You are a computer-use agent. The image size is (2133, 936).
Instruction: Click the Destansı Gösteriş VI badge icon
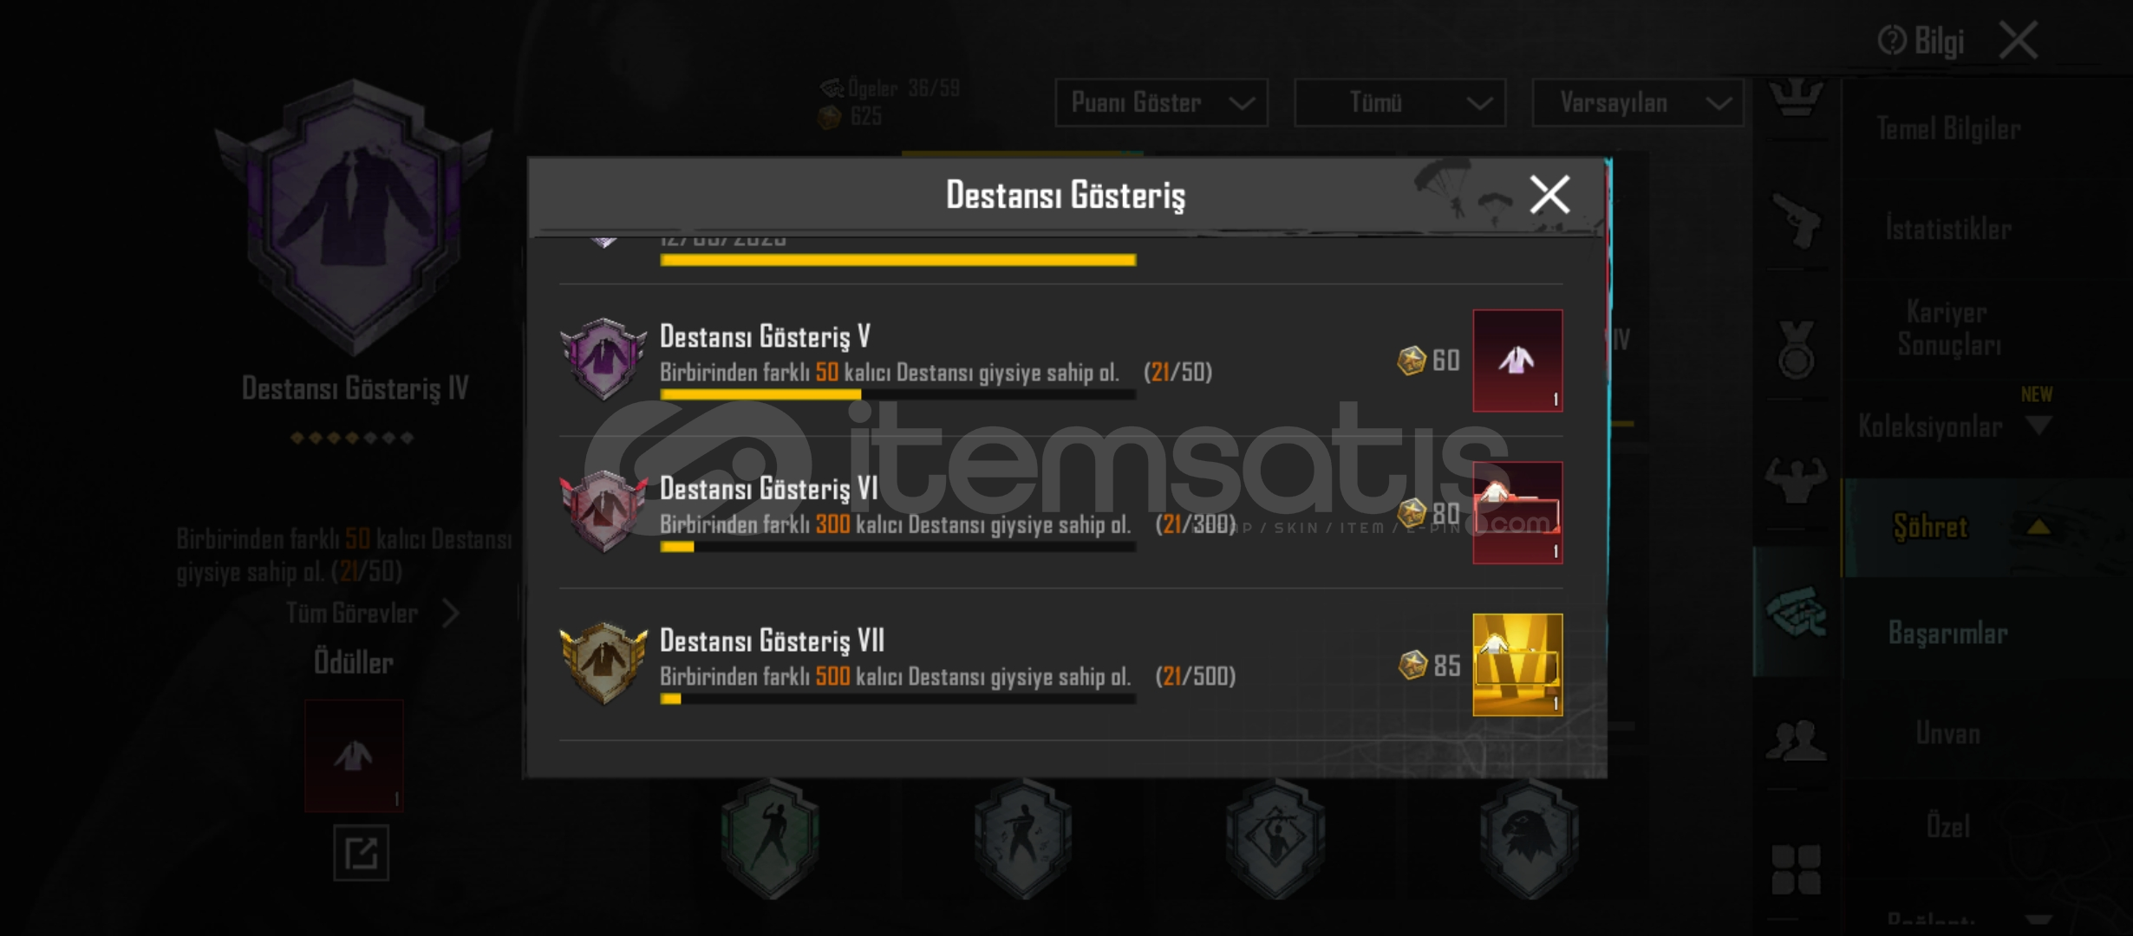click(x=603, y=511)
